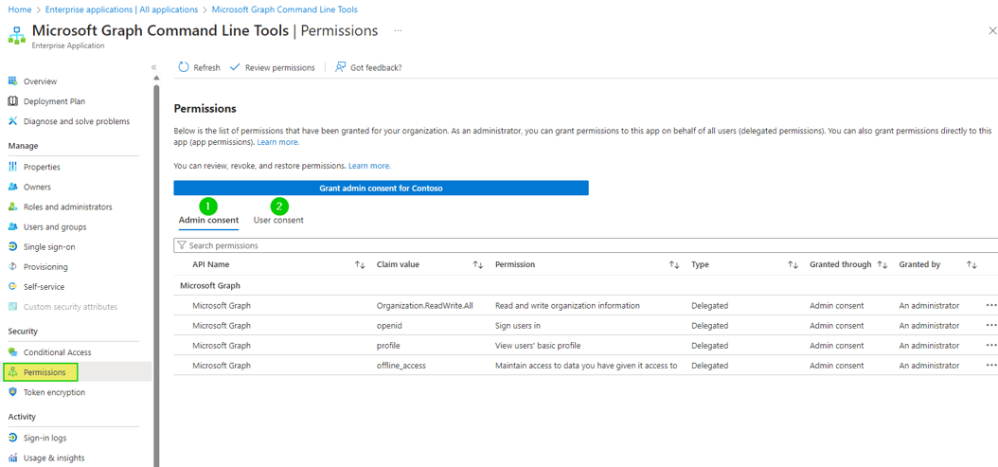Screen dimensions: 998x467
Task: Click the Search permissions input field
Action: (585, 245)
